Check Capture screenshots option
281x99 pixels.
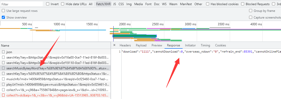pos(251,17)
